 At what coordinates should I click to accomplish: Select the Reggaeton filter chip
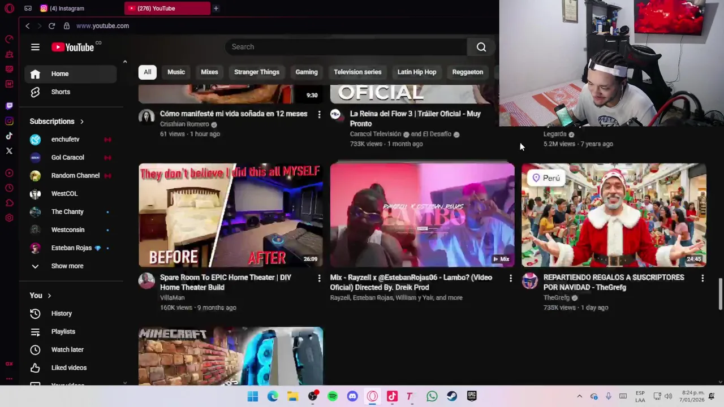pyautogui.click(x=468, y=72)
